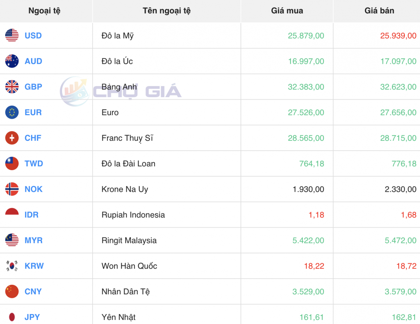This screenshot has width=420, height=324.
Task: Click the GBP British flag icon
Action: pyautogui.click(x=11, y=87)
